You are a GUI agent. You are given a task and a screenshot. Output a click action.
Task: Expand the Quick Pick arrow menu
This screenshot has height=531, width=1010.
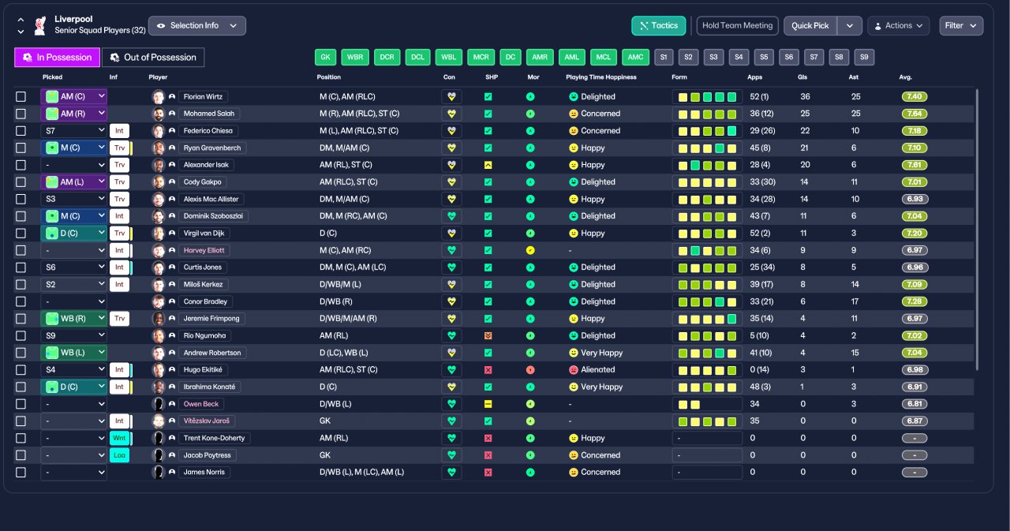(x=849, y=26)
